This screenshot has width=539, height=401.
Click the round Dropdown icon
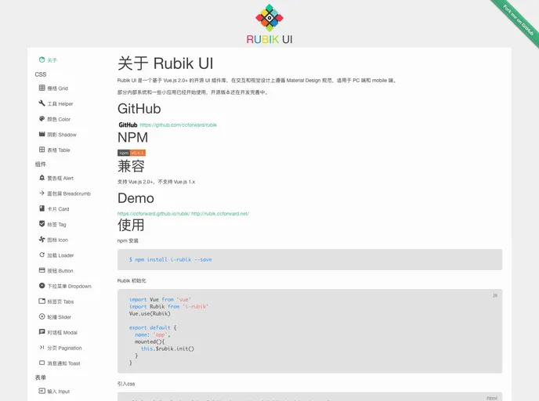tap(42, 286)
